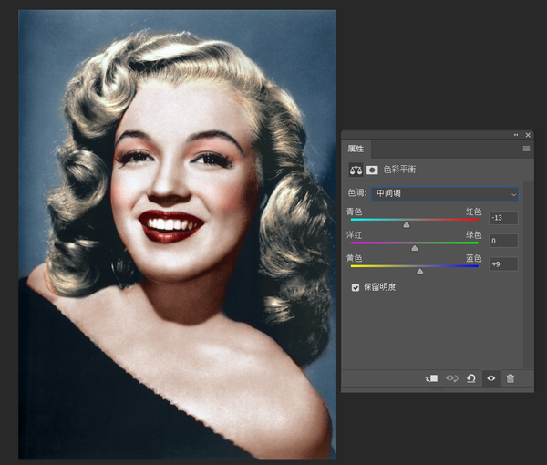
Task: Toggle adjustment layer visibility eye icon
Action: (490, 378)
